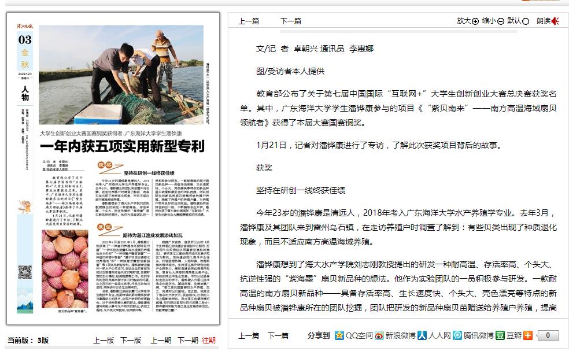Open previous issue 上一期
Image resolution: width=569 pixels, height=351 pixels.
(x=161, y=341)
